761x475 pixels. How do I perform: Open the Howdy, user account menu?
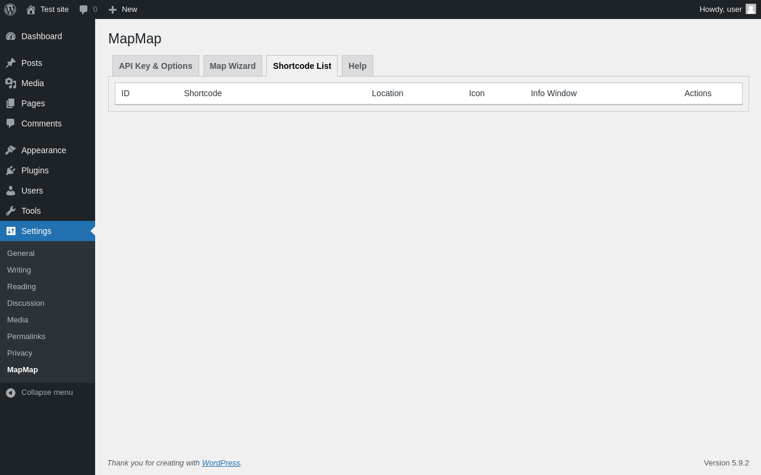click(x=721, y=9)
